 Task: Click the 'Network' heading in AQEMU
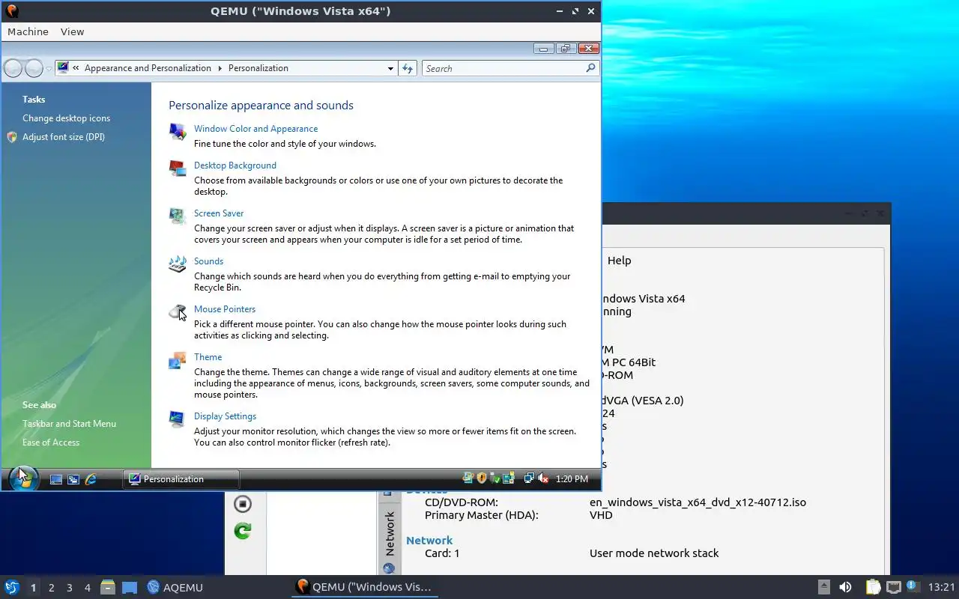point(429,541)
